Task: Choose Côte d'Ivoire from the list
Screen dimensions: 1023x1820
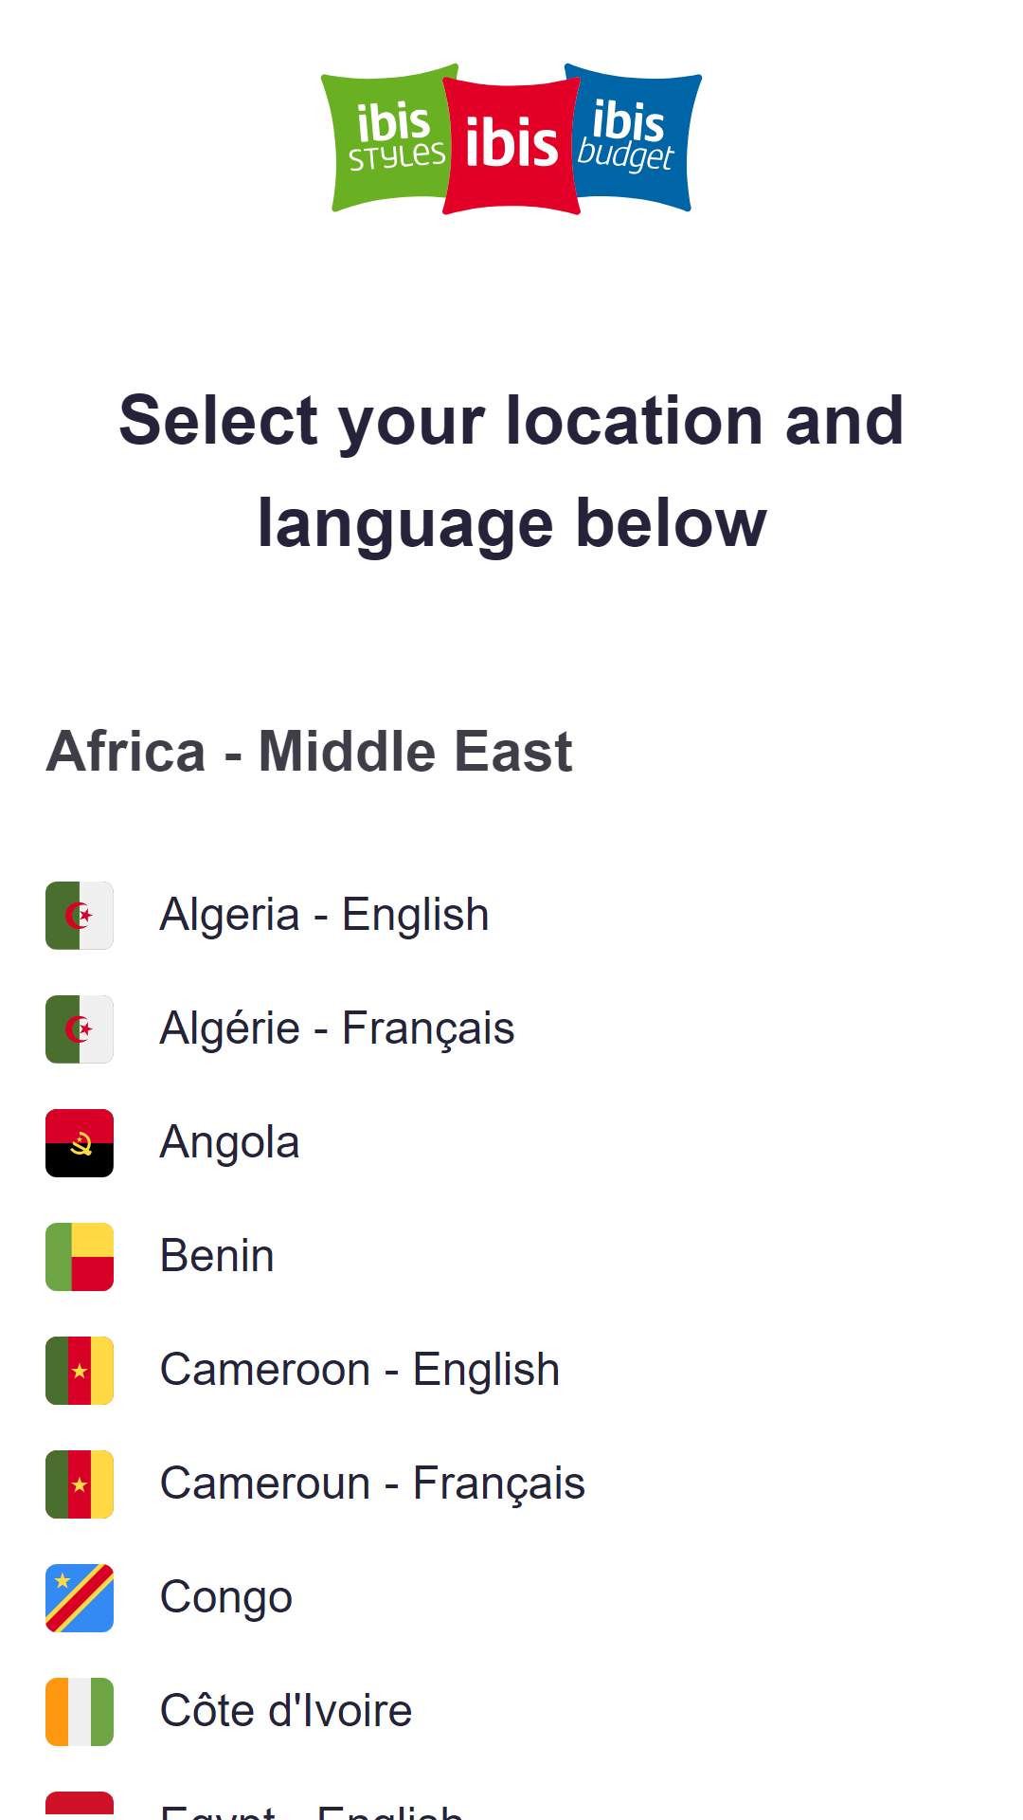Action: pos(286,1712)
